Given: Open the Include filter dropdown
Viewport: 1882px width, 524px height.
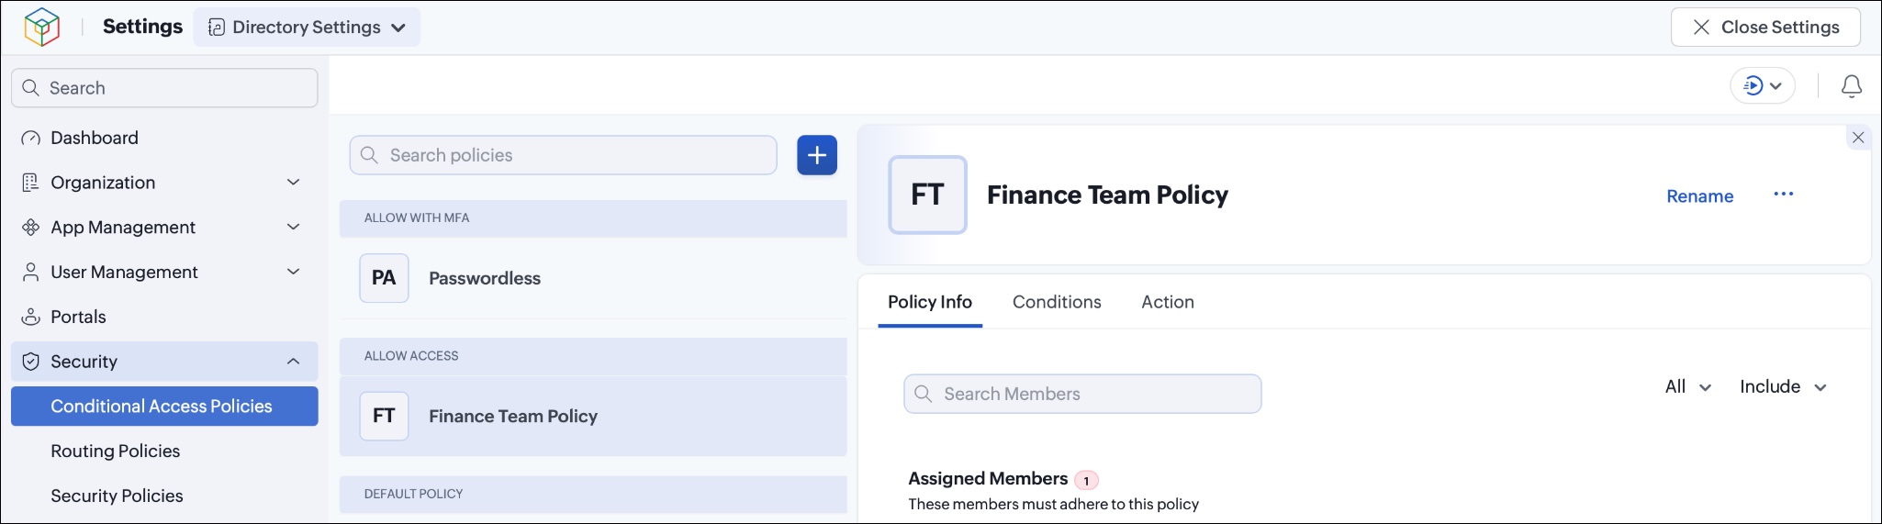Looking at the screenshot, I should point(1783,387).
